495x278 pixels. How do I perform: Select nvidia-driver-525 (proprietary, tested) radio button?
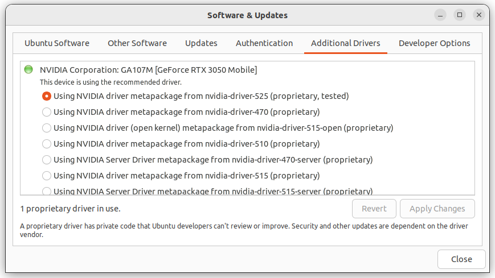(x=47, y=96)
